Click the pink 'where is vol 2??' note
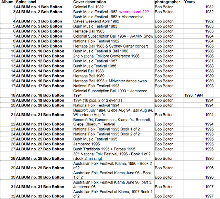This screenshot has width=220, height=199. 134,12
